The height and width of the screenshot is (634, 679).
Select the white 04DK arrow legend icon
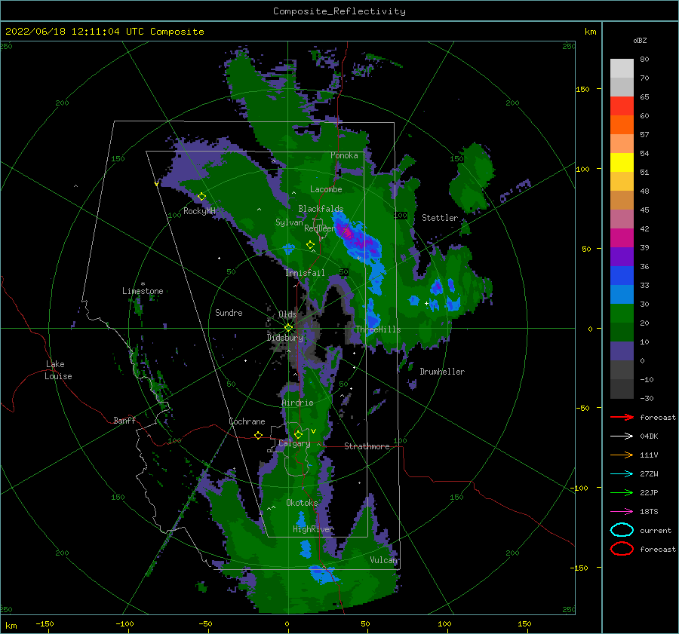point(622,436)
